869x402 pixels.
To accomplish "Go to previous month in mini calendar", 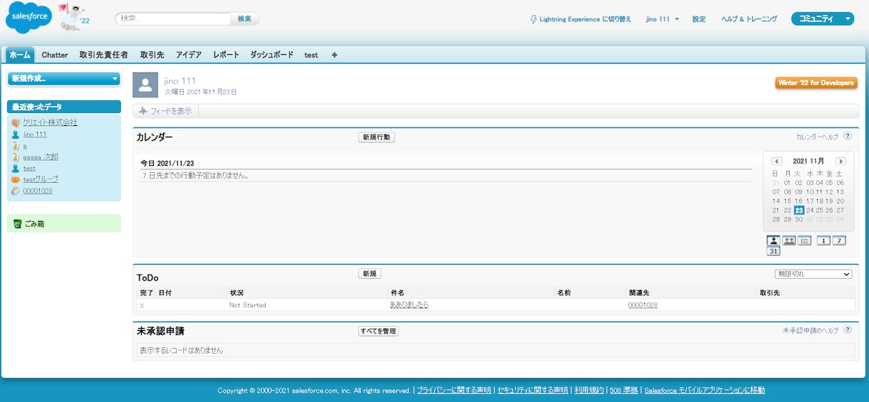I will point(777,162).
